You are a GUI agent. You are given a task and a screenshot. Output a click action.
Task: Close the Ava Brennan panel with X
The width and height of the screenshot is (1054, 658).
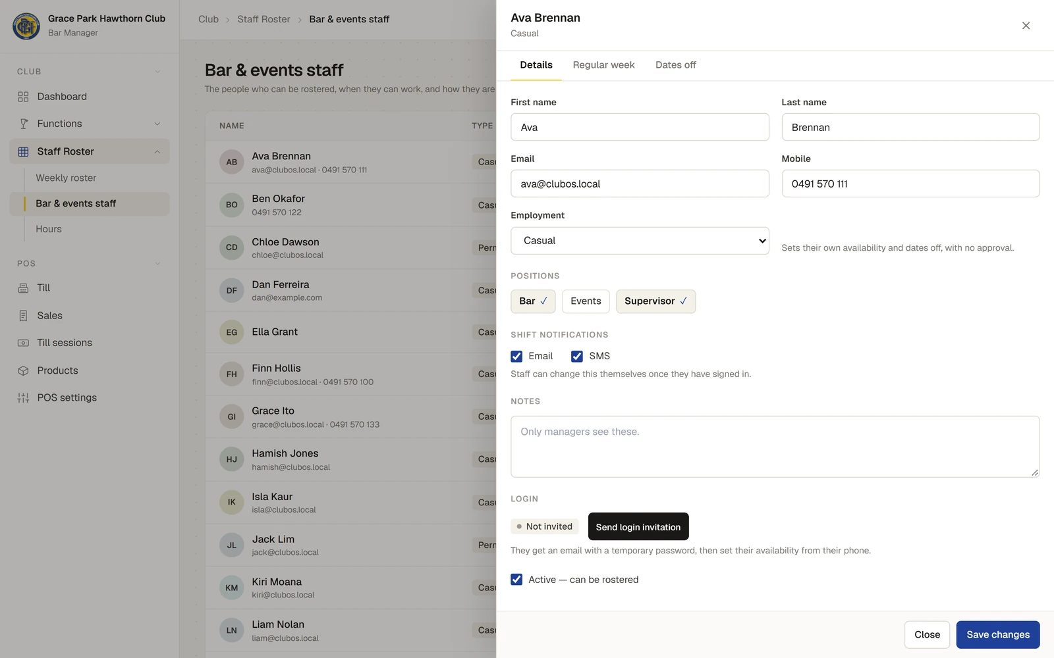coord(1026,26)
